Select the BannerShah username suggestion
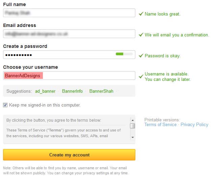 point(101,91)
